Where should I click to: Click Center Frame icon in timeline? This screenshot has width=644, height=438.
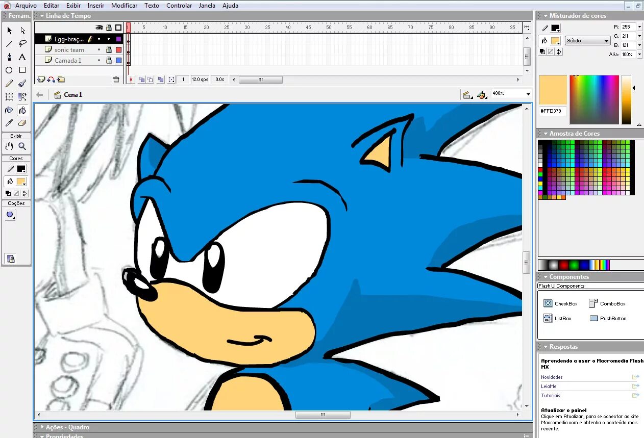tap(131, 80)
